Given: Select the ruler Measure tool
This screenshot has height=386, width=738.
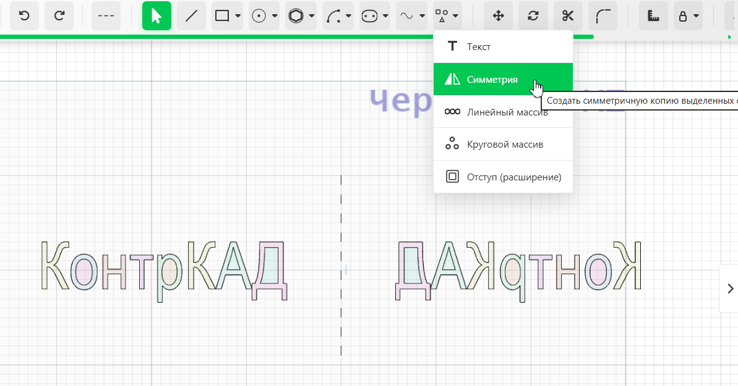Looking at the screenshot, I should (653, 16).
